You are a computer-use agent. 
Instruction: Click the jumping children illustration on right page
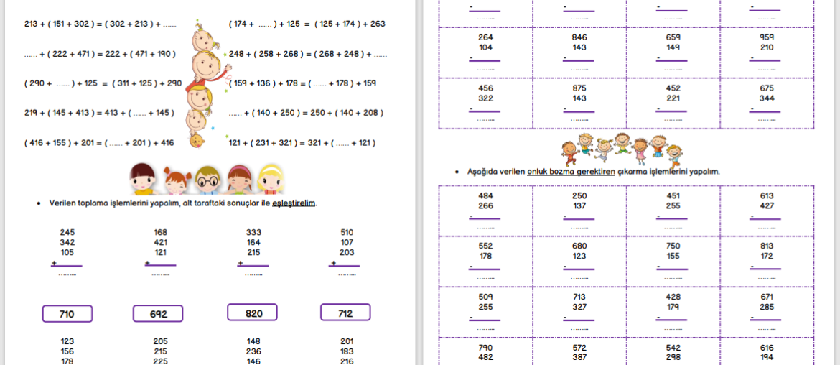(622, 149)
